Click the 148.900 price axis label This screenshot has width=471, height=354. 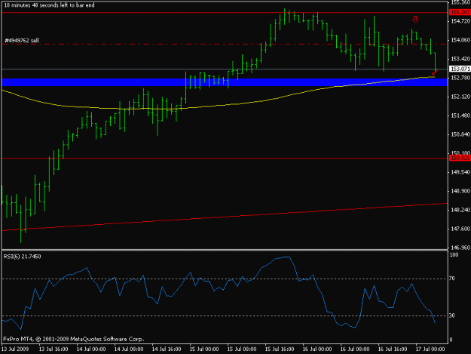click(460, 191)
